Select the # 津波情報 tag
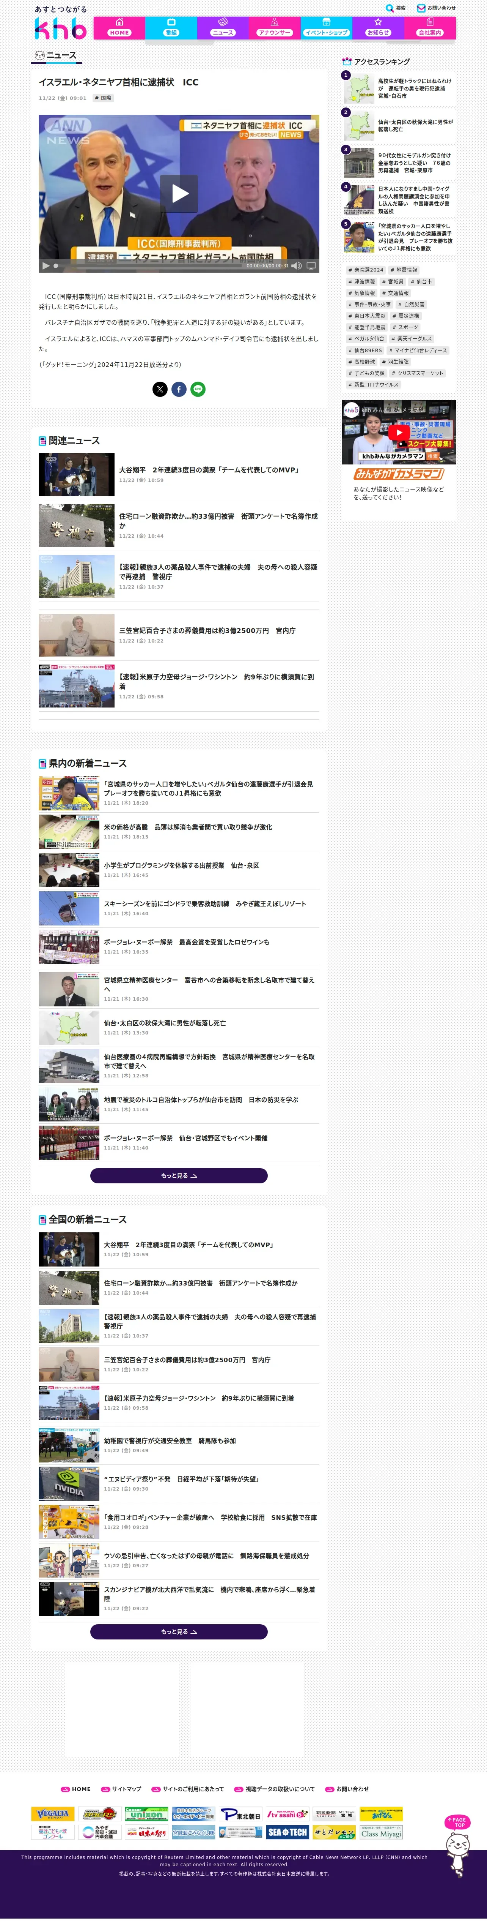Viewport: 487px width, 1922px height. pyautogui.click(x=362, y=282)
